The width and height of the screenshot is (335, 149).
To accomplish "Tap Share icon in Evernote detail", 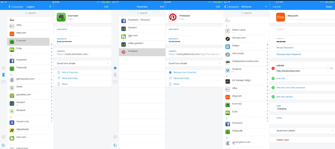I will 59,84.
